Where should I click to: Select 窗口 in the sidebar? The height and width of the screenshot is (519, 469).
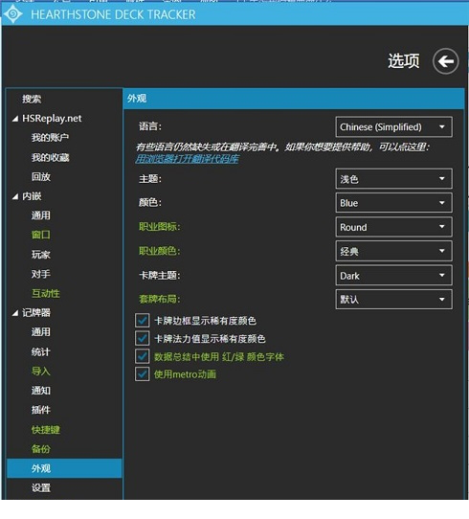tap(41, 235)
